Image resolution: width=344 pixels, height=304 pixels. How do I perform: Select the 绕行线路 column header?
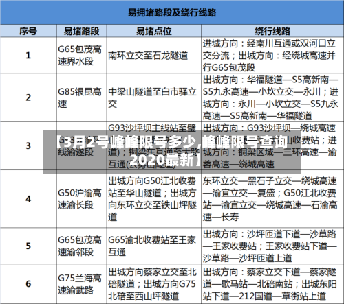click(272, 31)
